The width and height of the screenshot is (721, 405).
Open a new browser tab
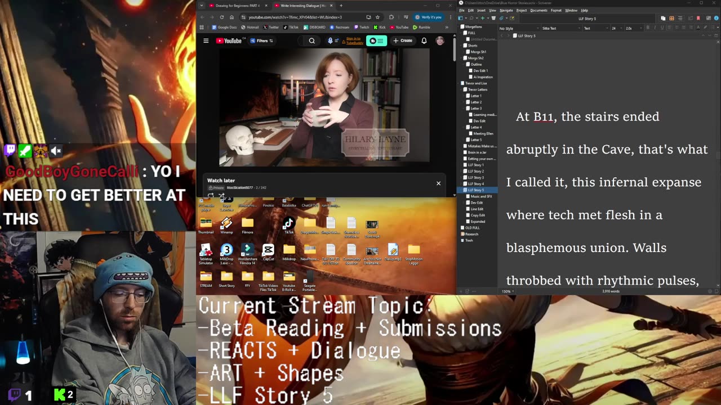[341, 6]
